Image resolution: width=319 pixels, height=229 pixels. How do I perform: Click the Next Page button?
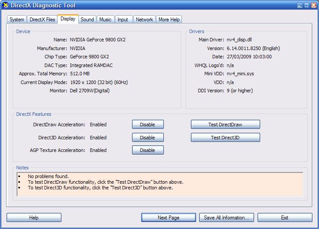(x=169, y=218)
